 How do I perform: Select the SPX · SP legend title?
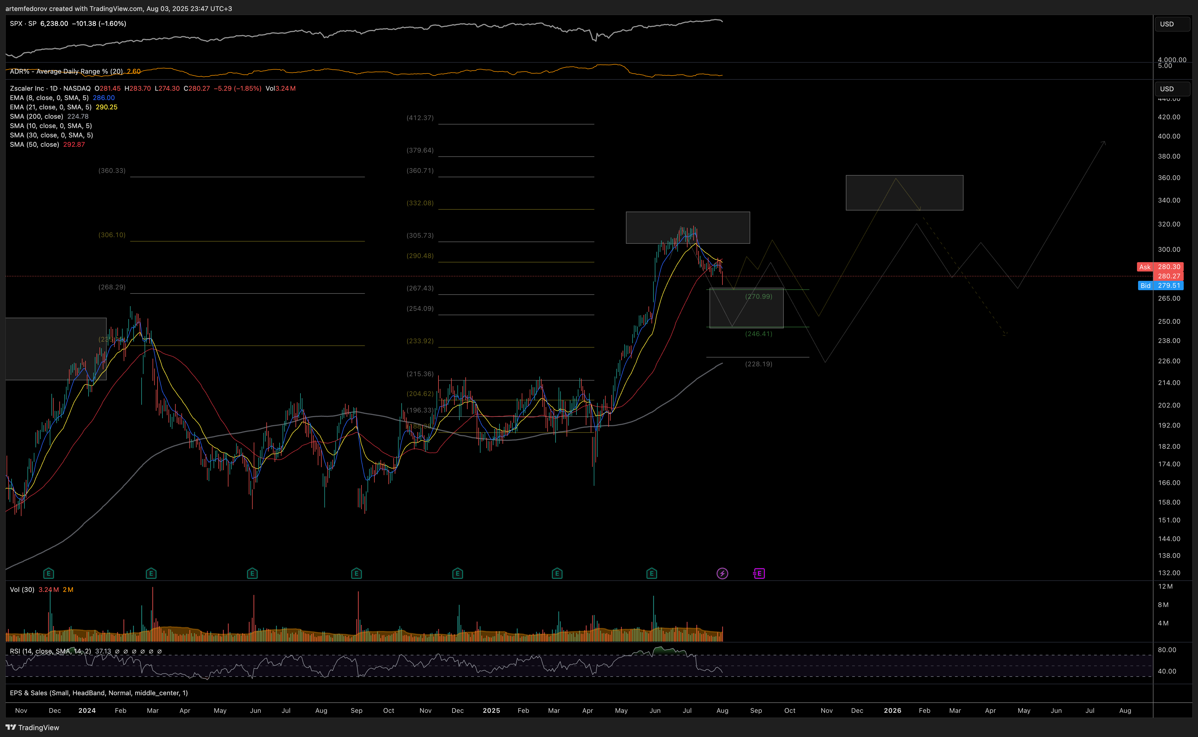(x=23, y=23)
